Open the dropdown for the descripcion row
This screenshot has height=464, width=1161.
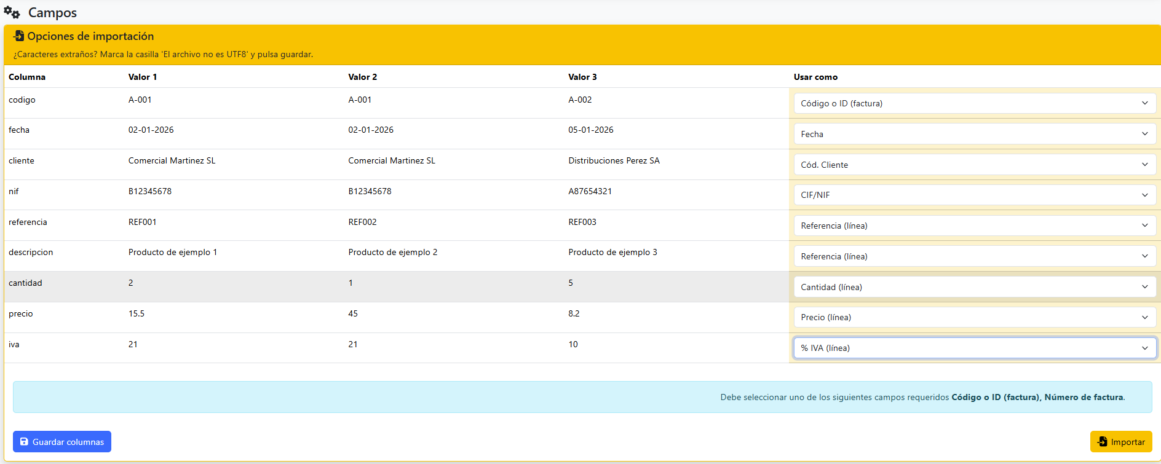tap(975, 256)
